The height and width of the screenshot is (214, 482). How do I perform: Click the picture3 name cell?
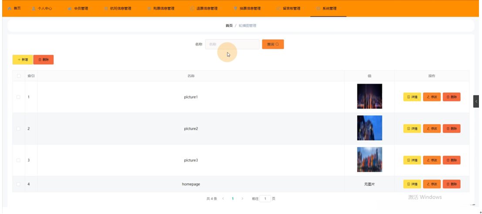coord(191,160)
